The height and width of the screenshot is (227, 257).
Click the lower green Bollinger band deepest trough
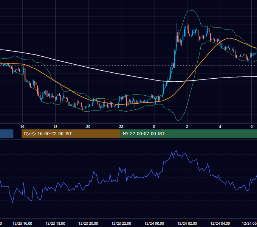[178, 120]
